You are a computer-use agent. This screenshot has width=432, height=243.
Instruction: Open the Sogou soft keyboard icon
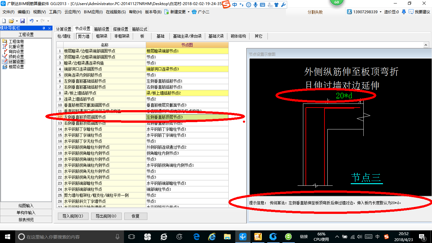click(x=262, y=5)
